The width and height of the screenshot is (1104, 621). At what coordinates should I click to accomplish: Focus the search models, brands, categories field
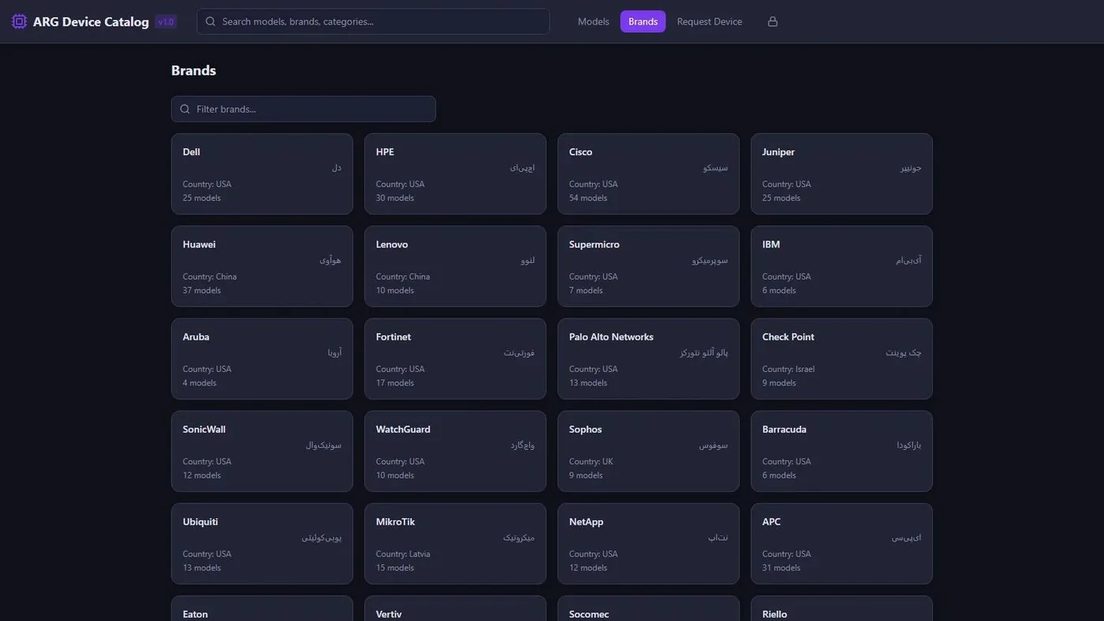point(373,21)
